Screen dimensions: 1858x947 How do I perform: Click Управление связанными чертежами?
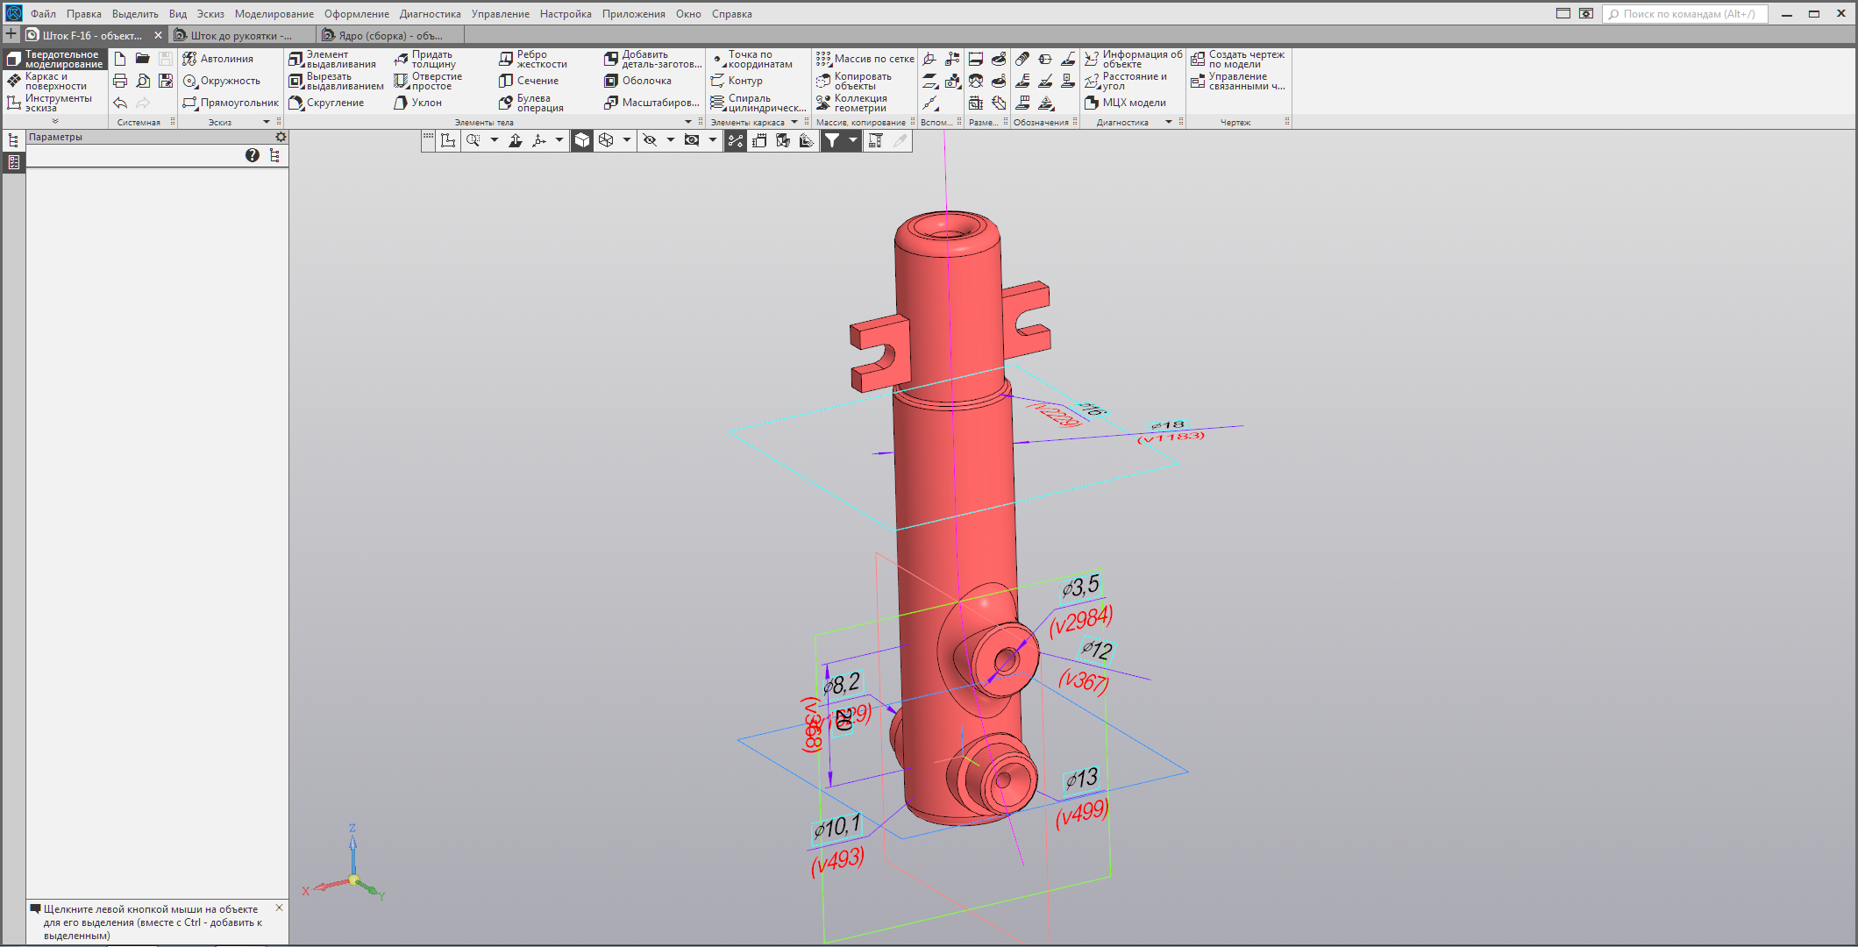1237,81
